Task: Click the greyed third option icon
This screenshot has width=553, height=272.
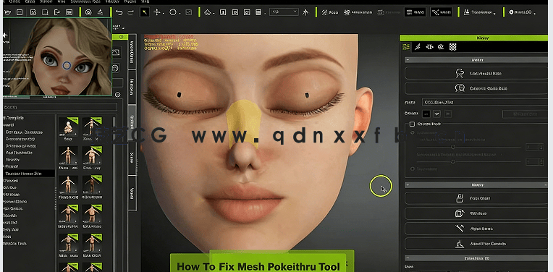Action: point(447,114)
